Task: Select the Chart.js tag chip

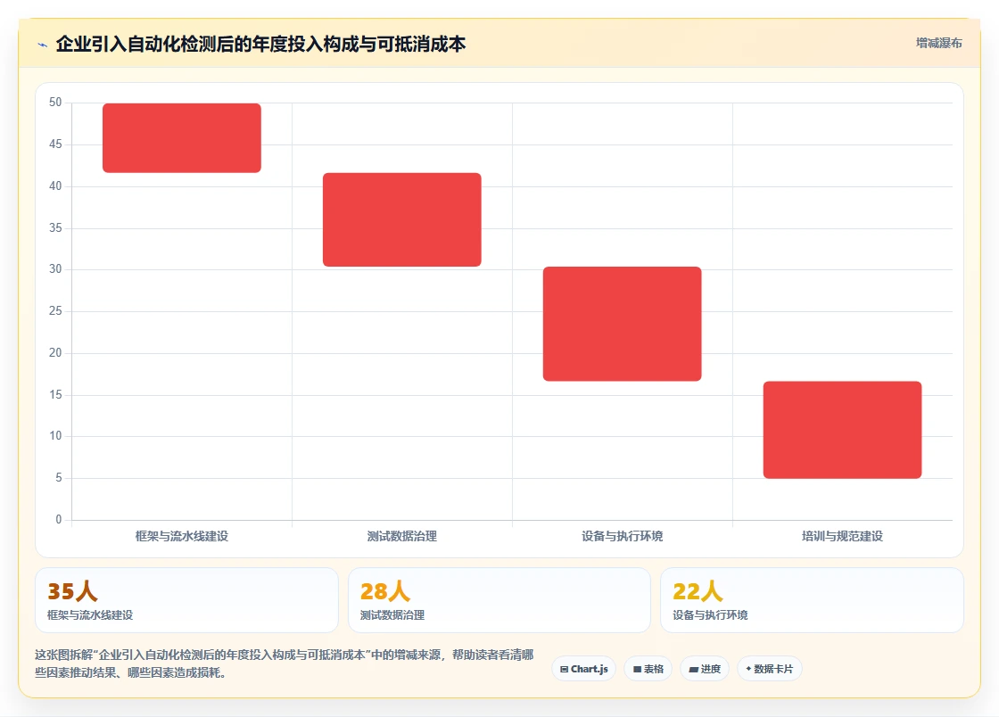Action: pyautogui.click(x=583, y=669)
